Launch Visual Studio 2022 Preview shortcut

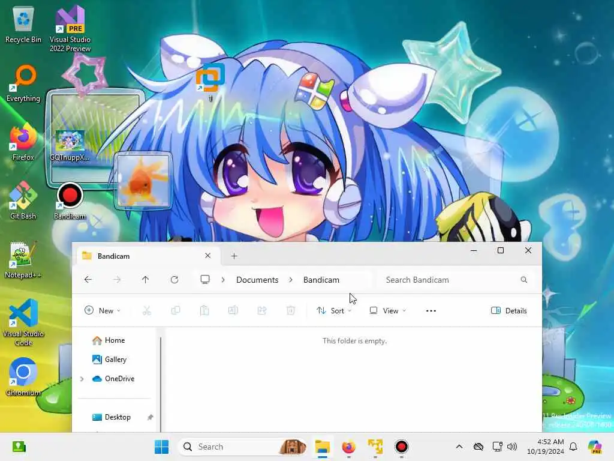tap(70, 28)
